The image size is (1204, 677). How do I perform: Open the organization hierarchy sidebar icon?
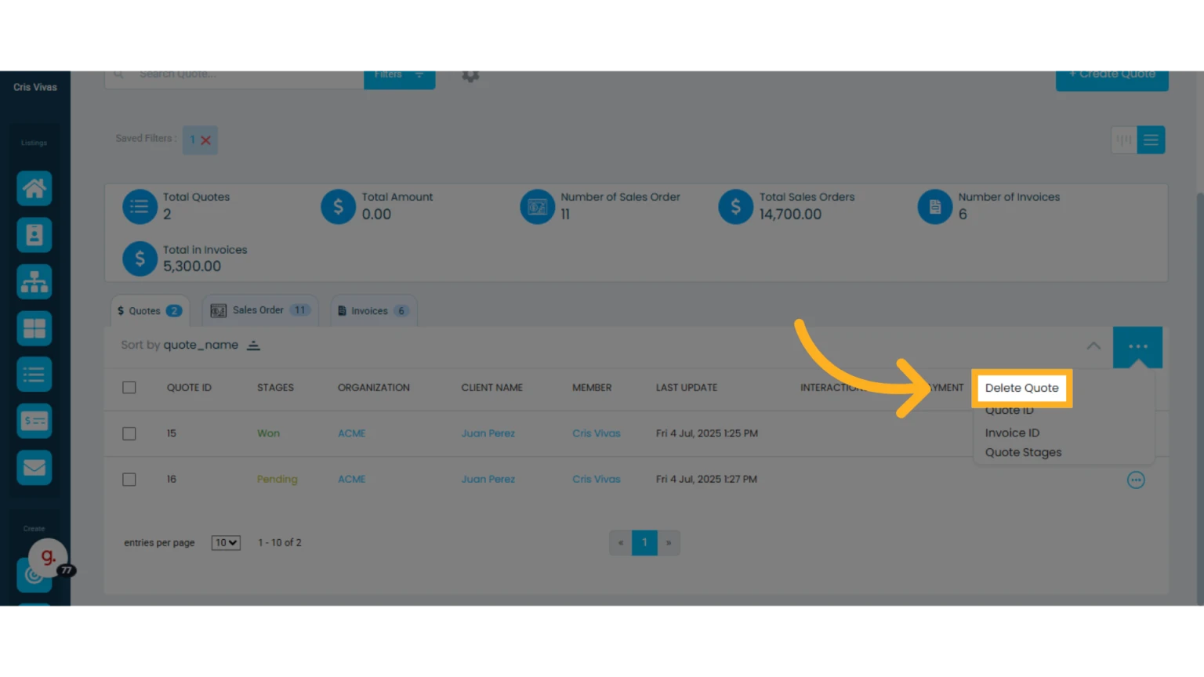coord(34,281)
